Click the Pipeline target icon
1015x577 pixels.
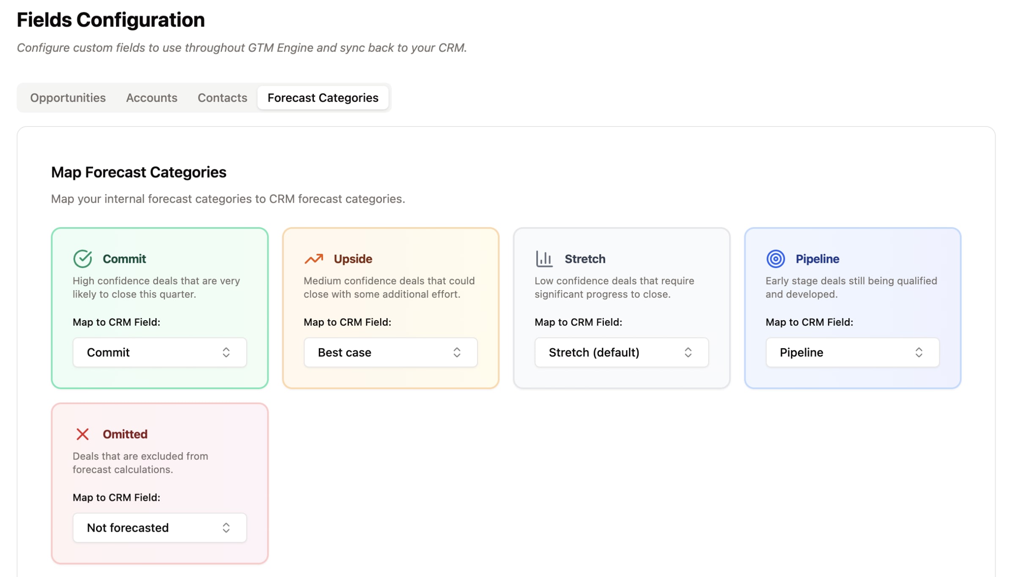775,259
